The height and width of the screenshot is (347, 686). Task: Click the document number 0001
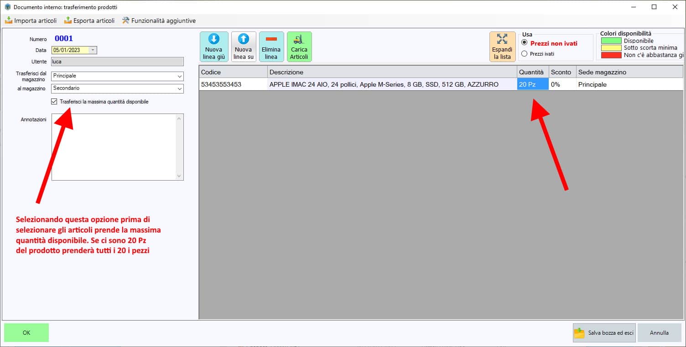click(x=64, y=38)
